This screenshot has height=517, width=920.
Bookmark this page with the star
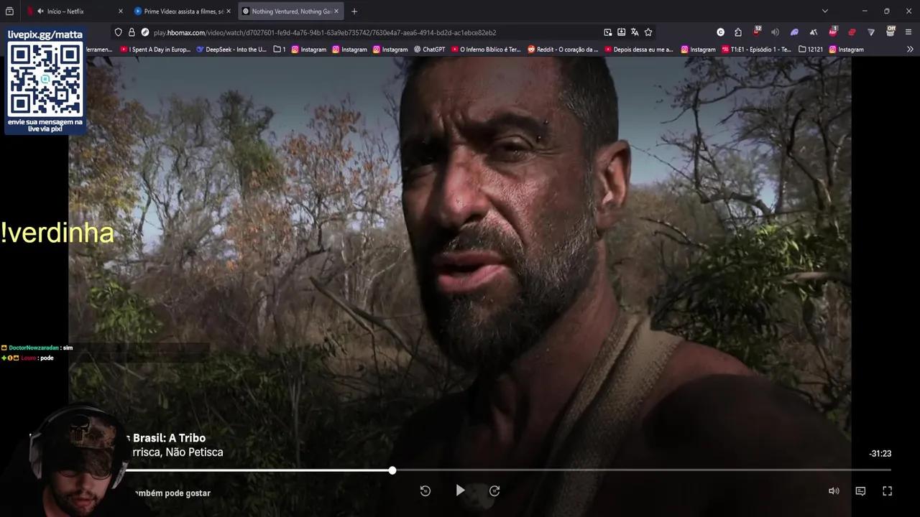tap(648, 32)
